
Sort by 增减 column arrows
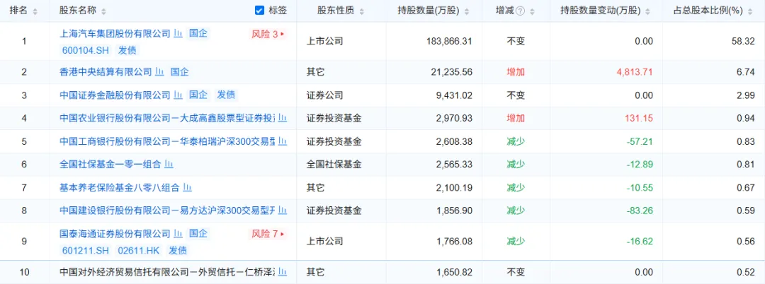[532, 11]
